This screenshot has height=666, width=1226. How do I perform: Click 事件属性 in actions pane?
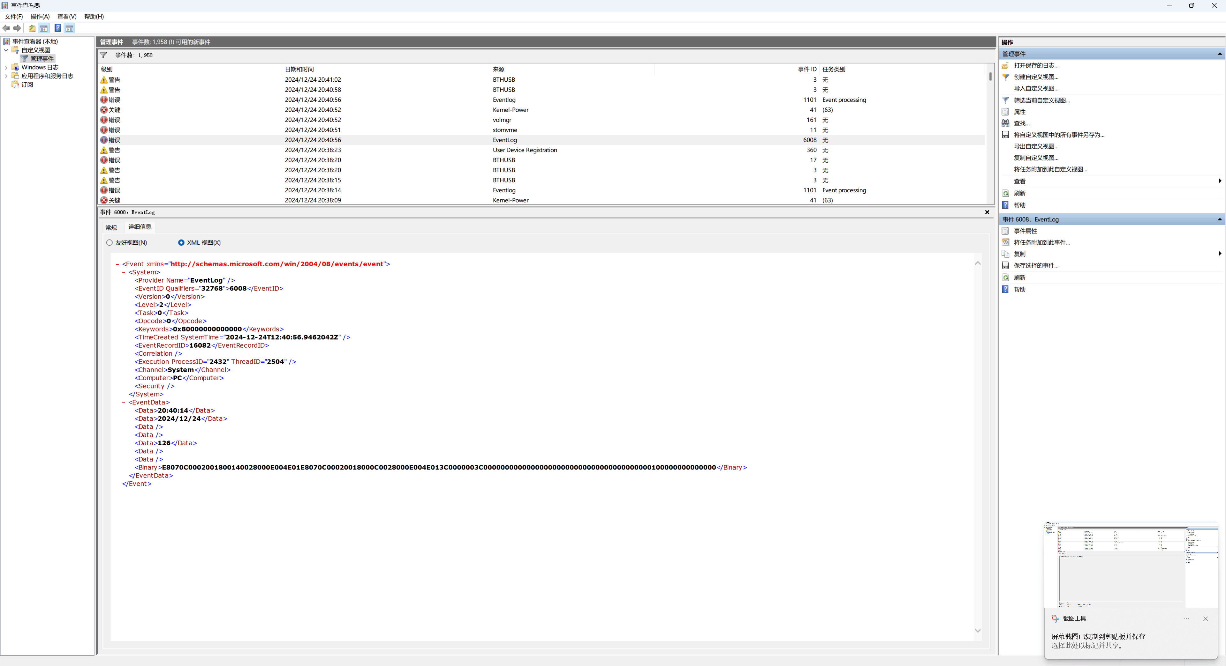pos(1025,231)
